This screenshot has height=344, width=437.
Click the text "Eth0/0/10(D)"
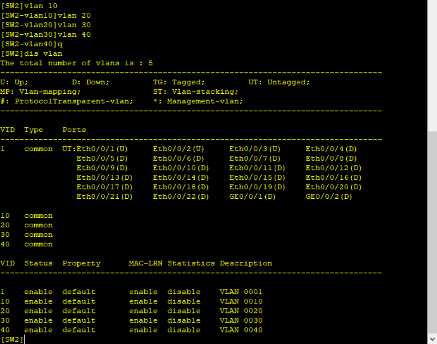pyautogui.click(x=181, y=168)
